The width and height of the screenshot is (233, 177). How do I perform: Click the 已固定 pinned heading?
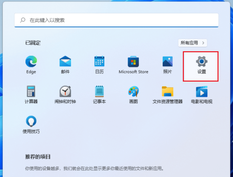(x=33, y=43)
